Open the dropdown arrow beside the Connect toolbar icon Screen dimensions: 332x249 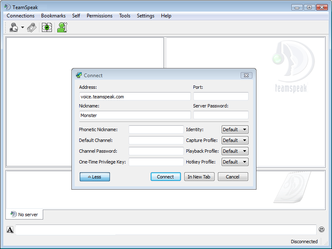click(x=22, y=27)
